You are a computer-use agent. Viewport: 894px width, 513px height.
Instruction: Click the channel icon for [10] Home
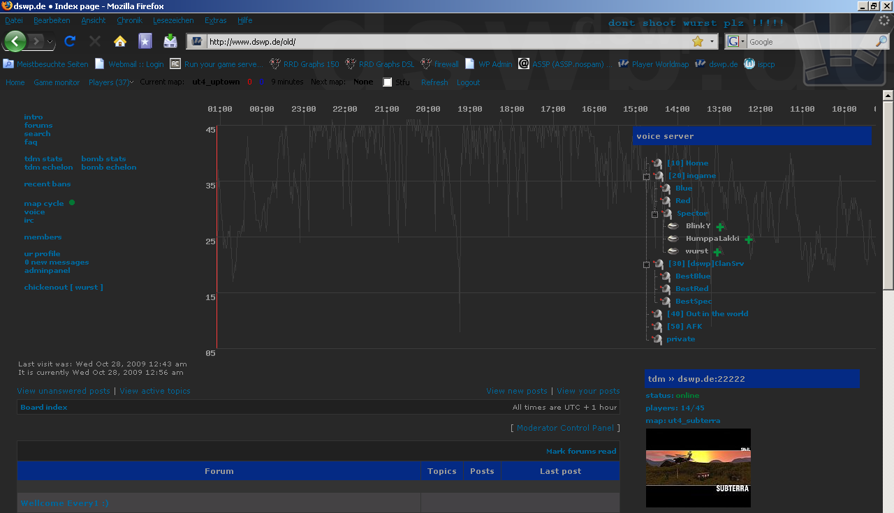[x=657, y=163]
